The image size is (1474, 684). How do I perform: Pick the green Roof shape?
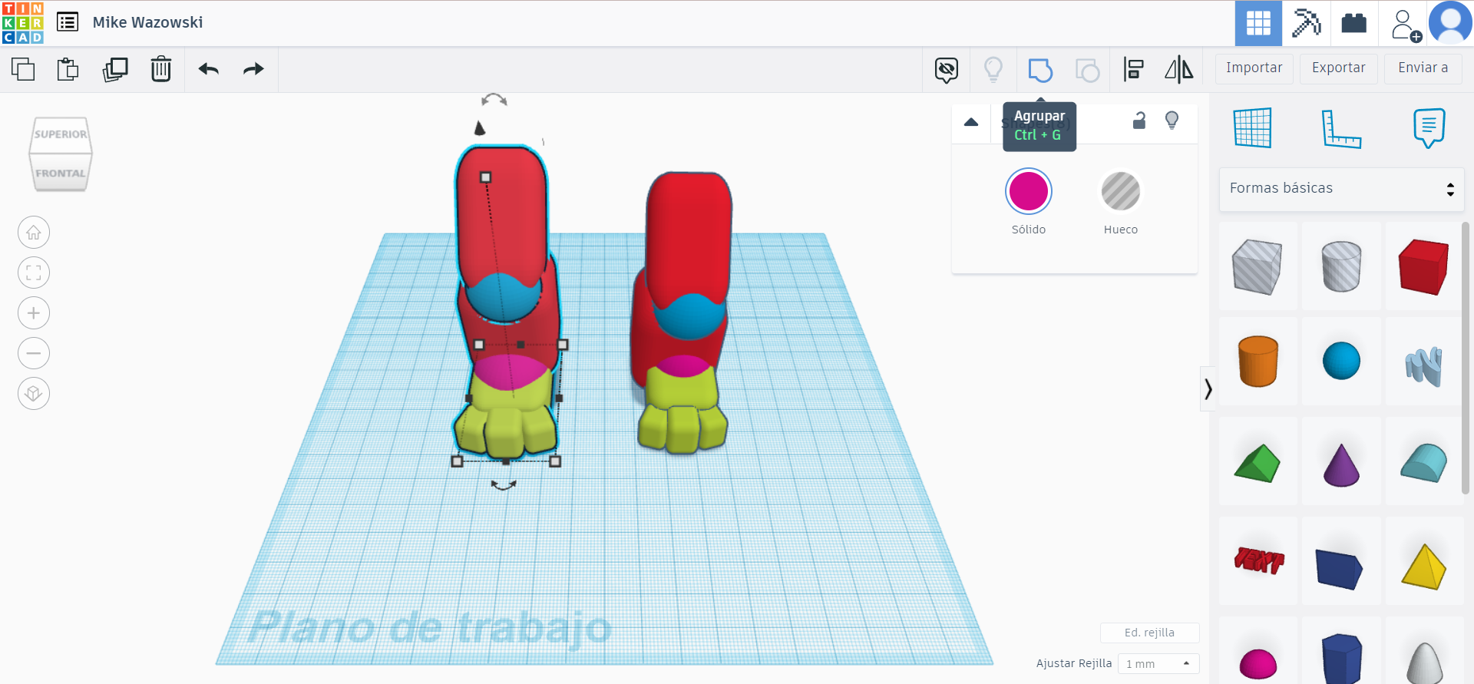1258,463
